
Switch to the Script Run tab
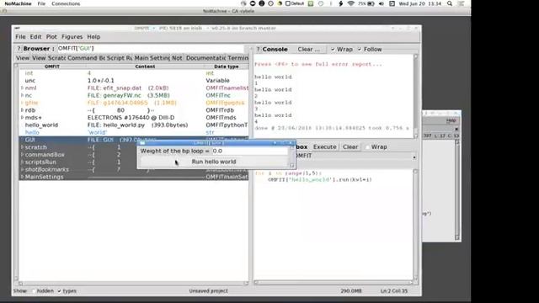(x=120, y=58)
